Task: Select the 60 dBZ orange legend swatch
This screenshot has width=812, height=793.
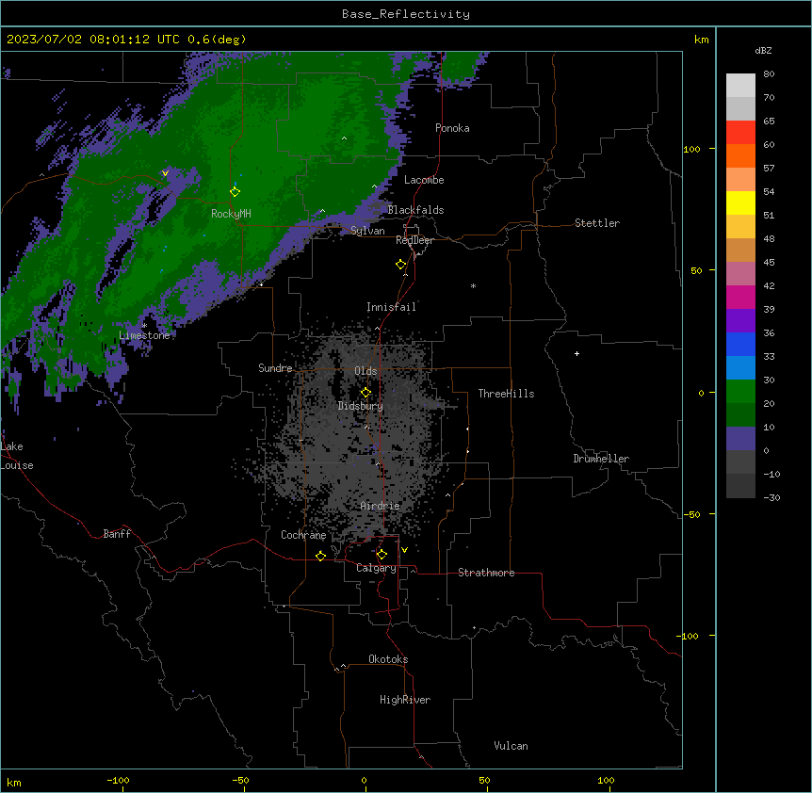Action: click(740, 155)
